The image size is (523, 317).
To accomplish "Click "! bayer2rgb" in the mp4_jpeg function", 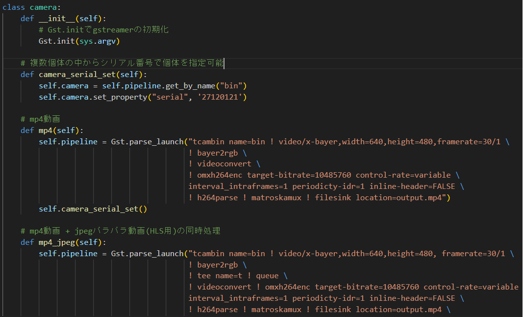I will point(213,265).
